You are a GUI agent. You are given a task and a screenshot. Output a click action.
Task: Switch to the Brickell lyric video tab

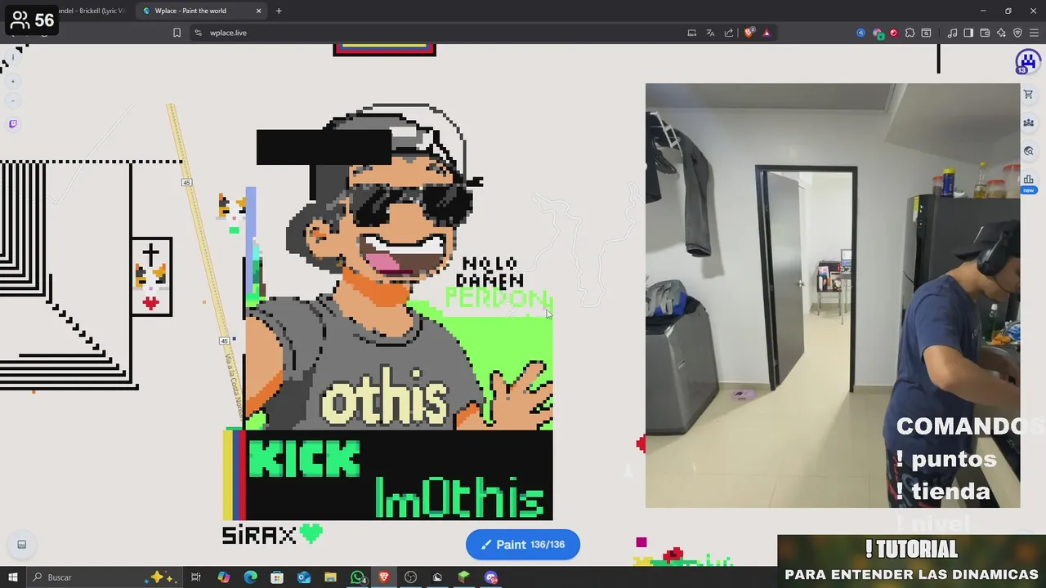tap(90, 11)
